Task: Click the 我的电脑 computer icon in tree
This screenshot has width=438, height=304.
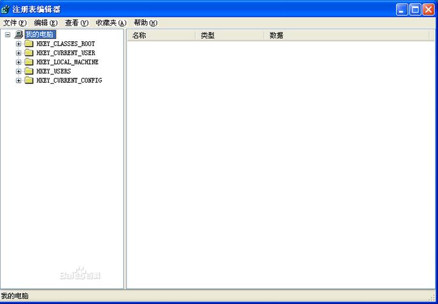Action: [18, 35]
